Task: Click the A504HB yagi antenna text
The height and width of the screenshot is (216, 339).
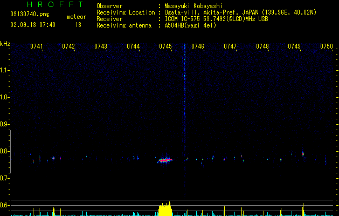Action: point(190,25)
